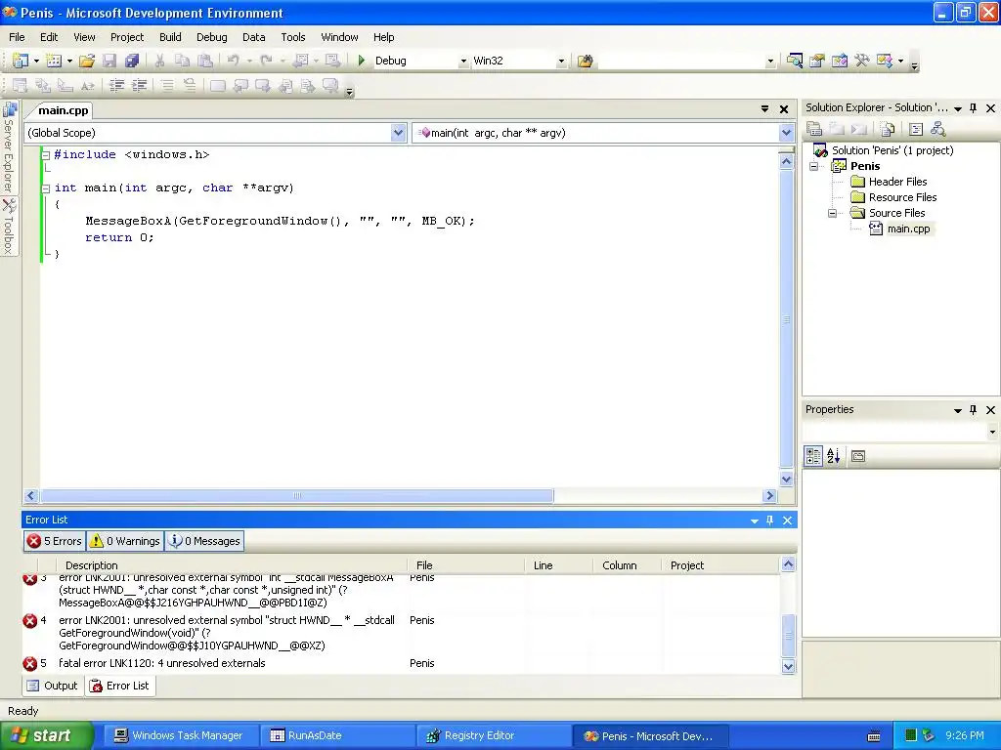The image size is (1001, 750).
Task: Start debugging with the green play icon
Action: point(362,61)
